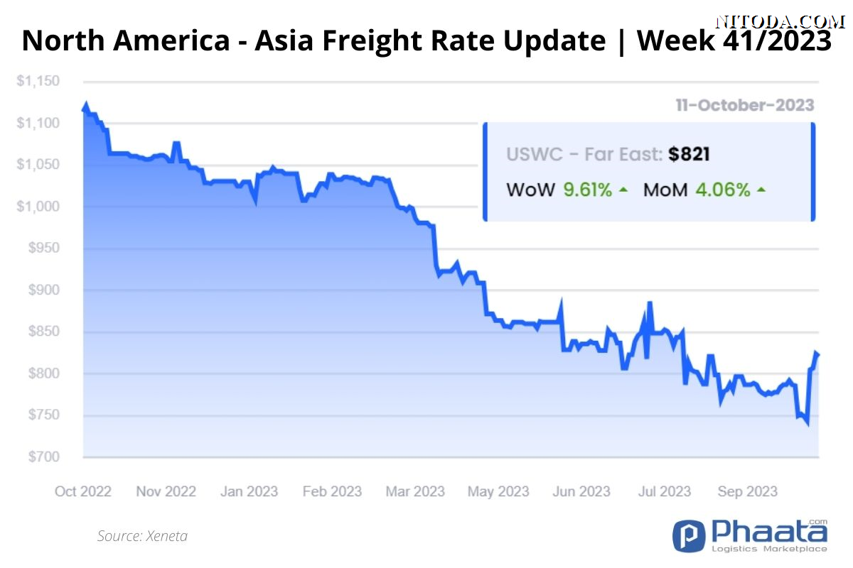
Task: Click the chart title Week 41/2023
Action: 734,41
